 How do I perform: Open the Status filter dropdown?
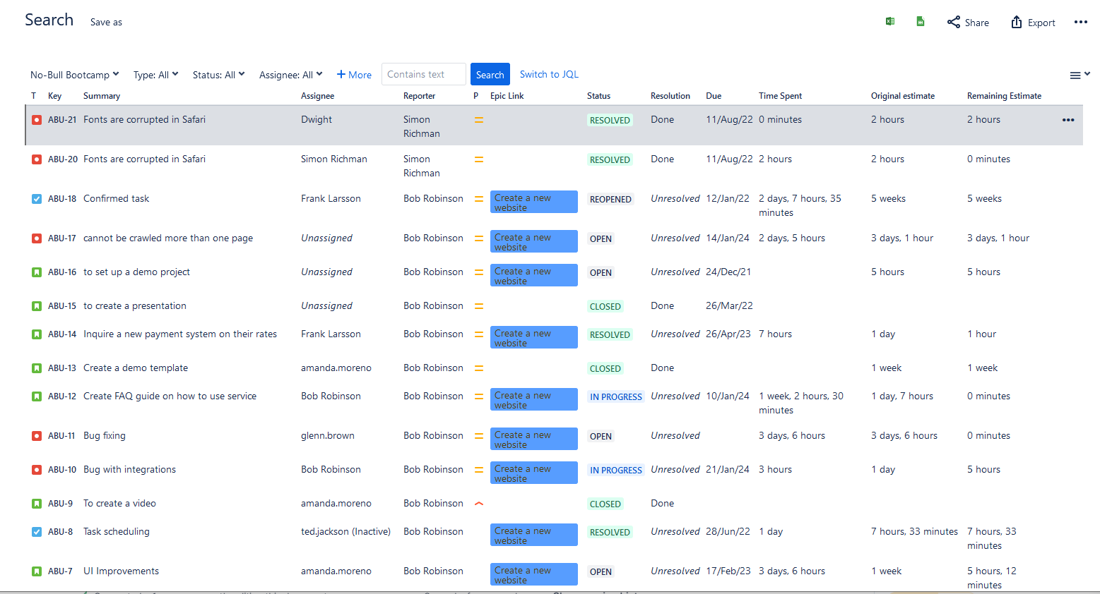(218, 74)
